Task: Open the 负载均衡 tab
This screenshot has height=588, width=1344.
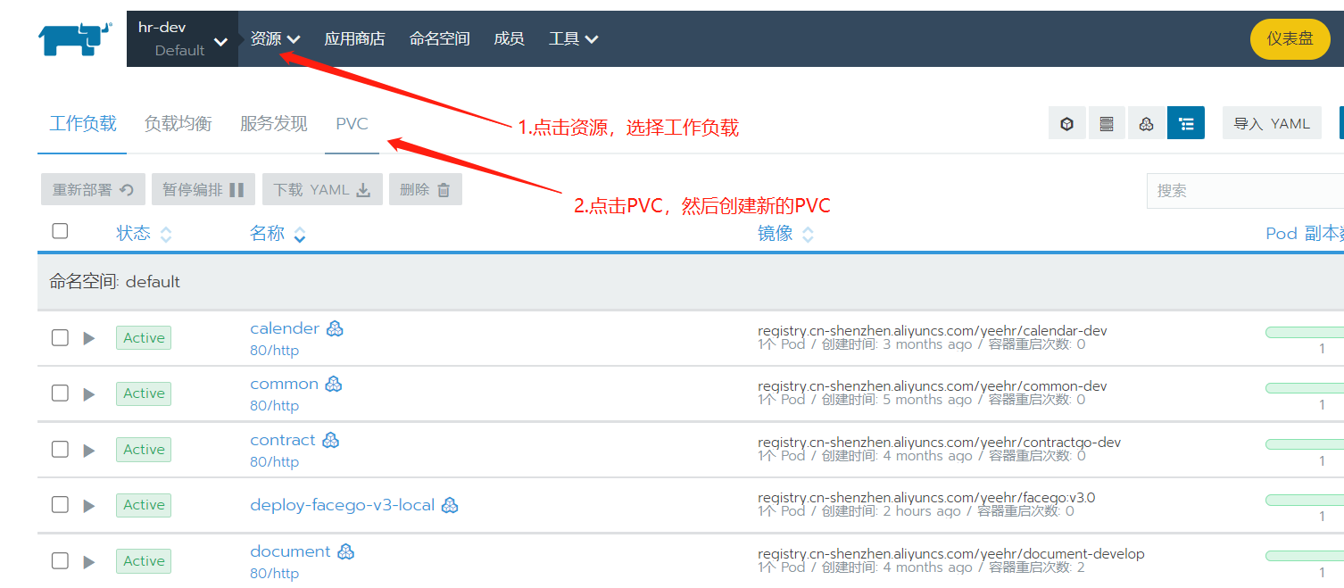Action: pyautogui.click(x=178, y=124)
